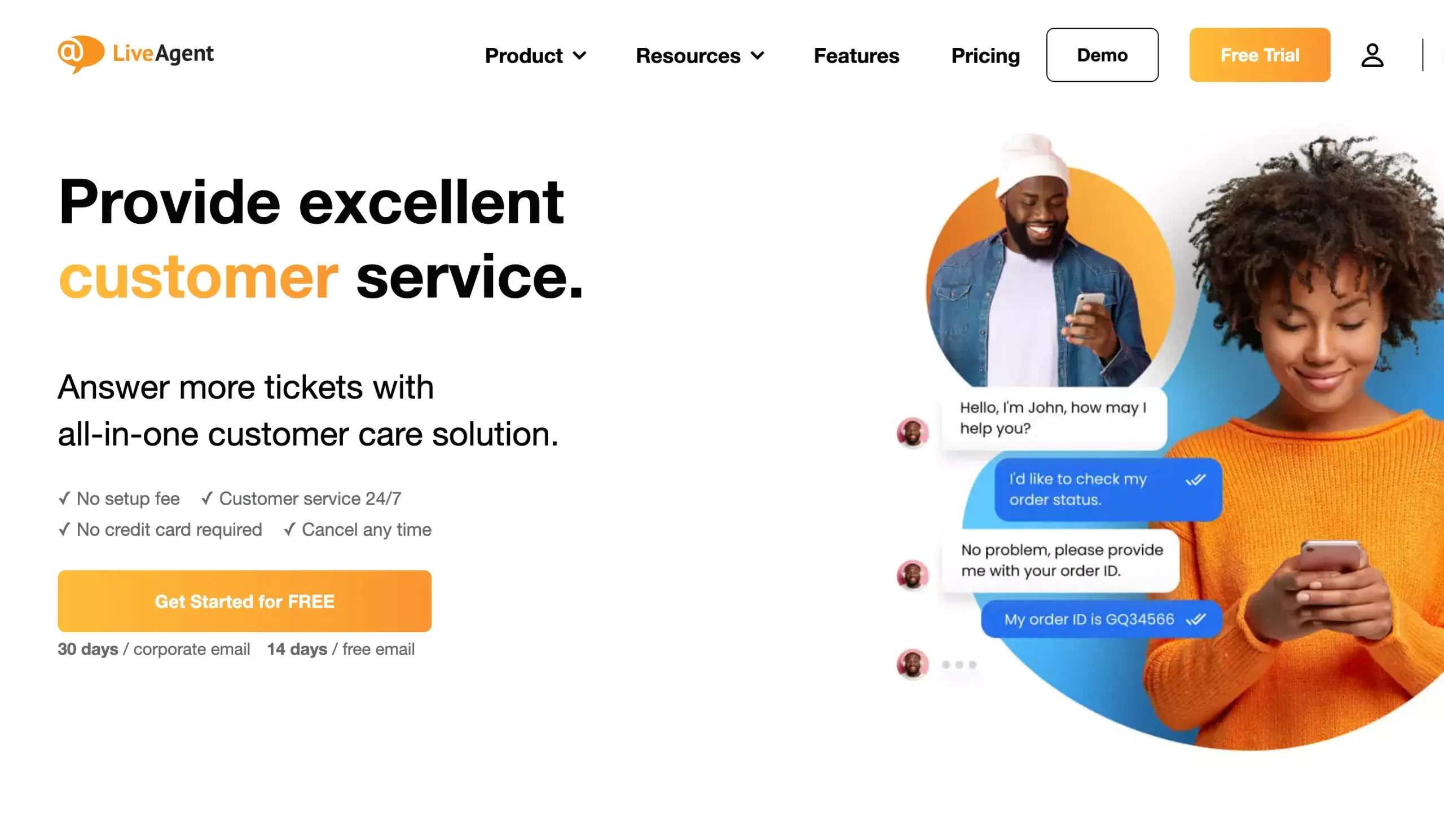
Task: Click the chevron arrow next to Product
Action: pyautogui.click(x=579, y=55)
